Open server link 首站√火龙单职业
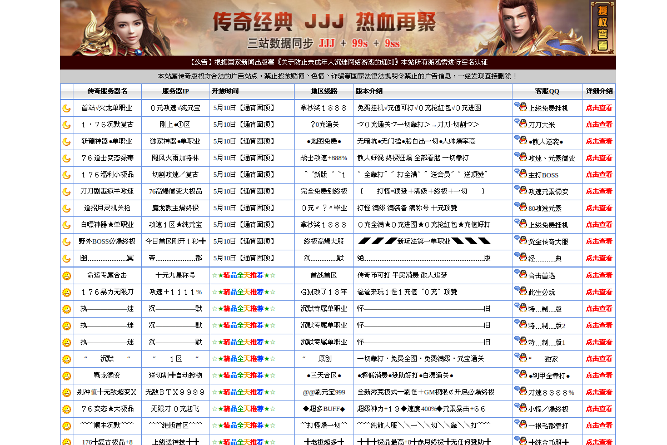 point(107,108)
